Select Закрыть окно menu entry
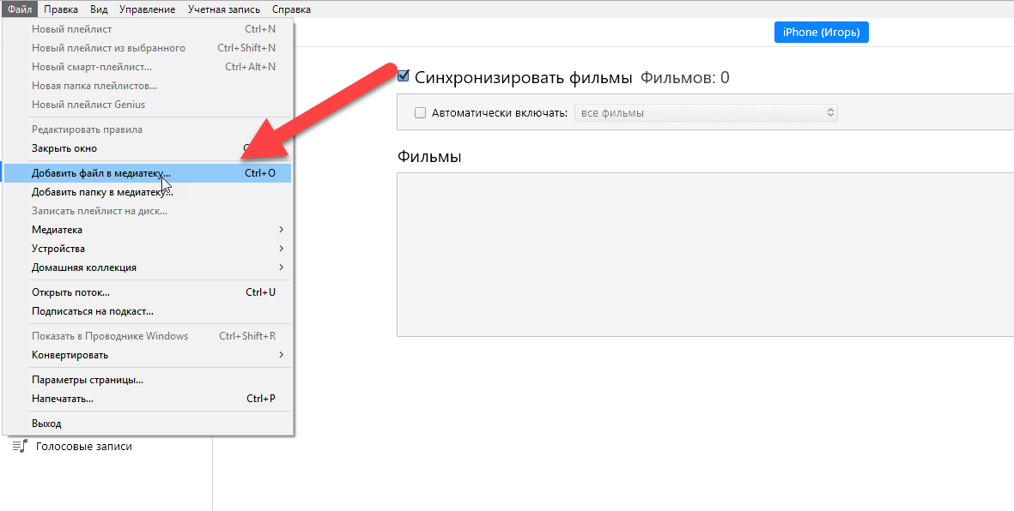 click(x=148, y=148)
